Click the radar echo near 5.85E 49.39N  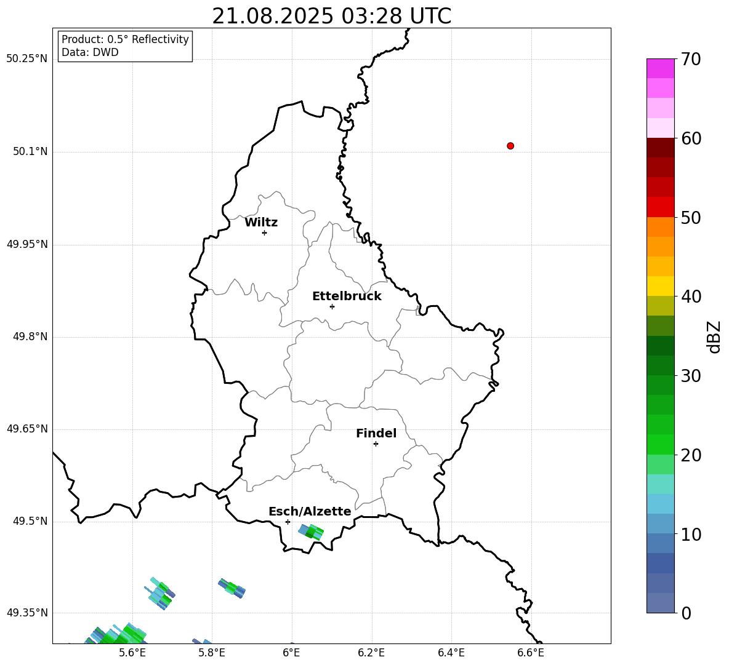point(232,588)
